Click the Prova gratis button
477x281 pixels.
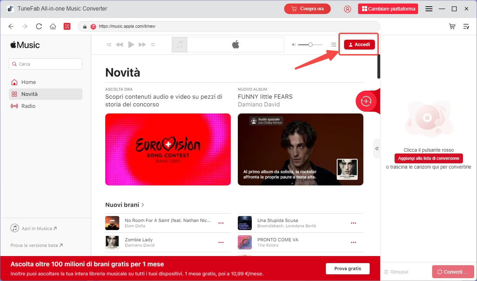pyautogui.click(x=348, y=268)
